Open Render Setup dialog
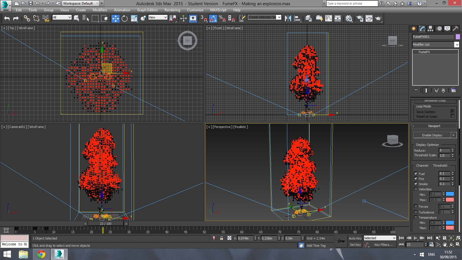The width and height of the screenshot is (462, 260). click(x=359, y=18)
